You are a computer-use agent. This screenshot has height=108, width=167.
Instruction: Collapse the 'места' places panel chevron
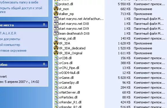point(44,25)
